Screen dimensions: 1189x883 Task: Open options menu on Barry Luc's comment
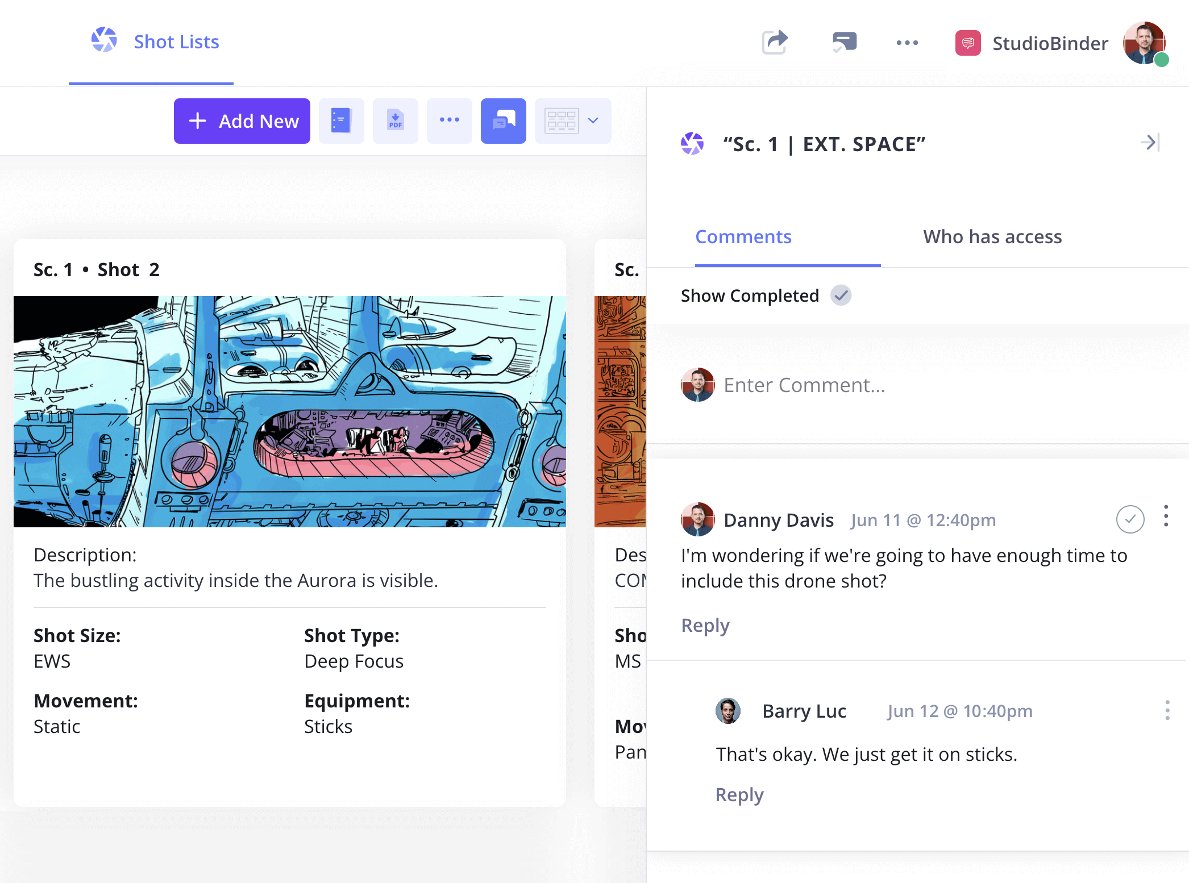point(1167,710)
